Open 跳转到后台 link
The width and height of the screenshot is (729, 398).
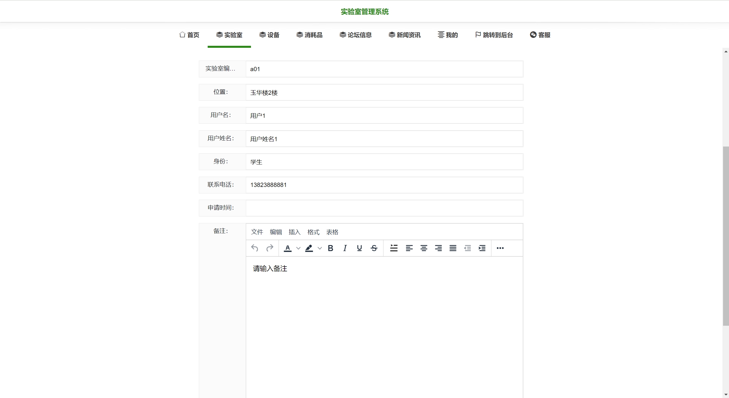[494, 35]
